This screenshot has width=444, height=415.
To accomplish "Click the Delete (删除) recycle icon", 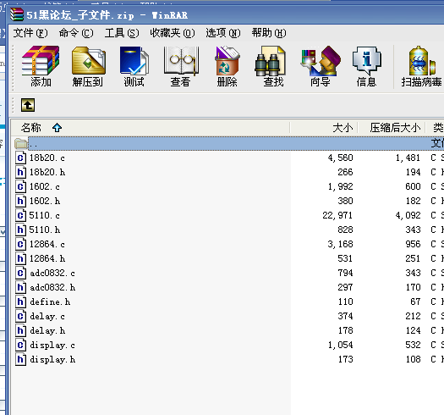I will click(x=227, y=61).
